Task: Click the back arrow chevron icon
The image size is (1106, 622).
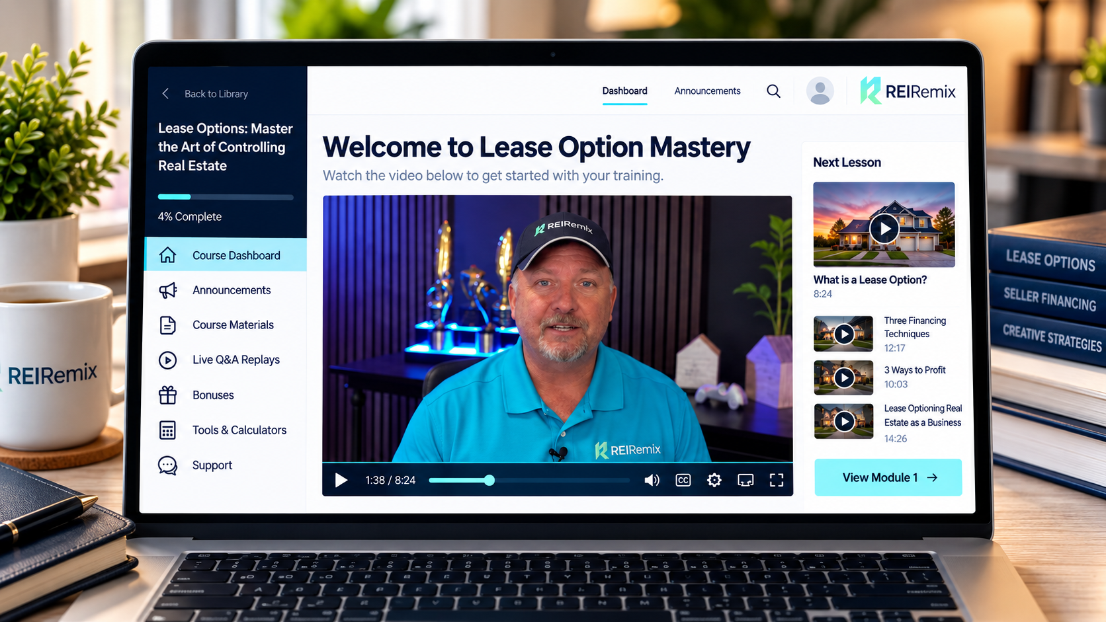Action: click(x=165, y=94)
